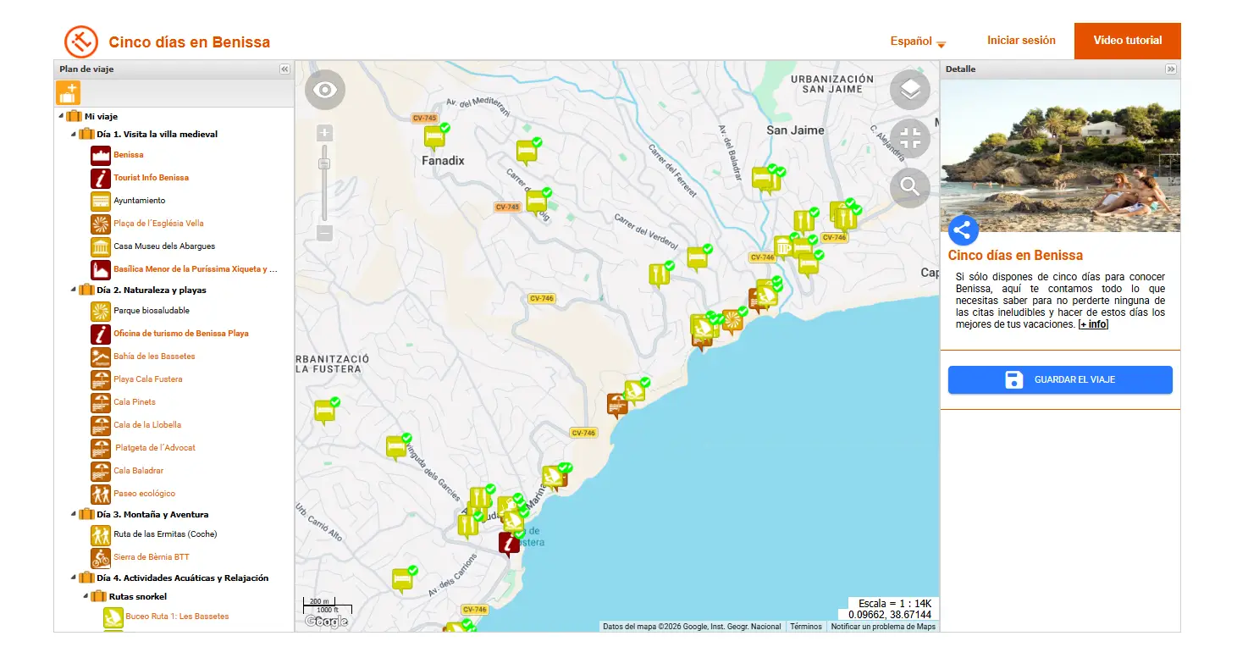Click the Sierra de Bèrnia BTT cycling icon
Screen dimensions: 1237x658
tap(101, 557)
